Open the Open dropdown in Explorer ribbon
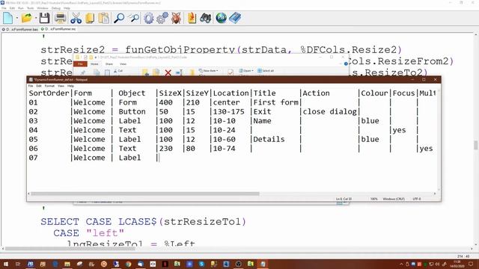 246,71
